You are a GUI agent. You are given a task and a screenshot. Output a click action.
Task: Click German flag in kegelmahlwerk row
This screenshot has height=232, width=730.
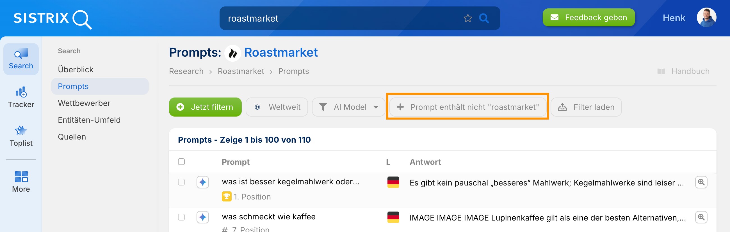pos(393,182)
